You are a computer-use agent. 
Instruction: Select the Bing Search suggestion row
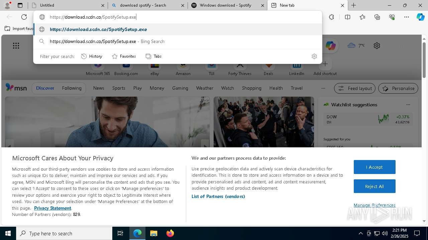tap(178, 42)
